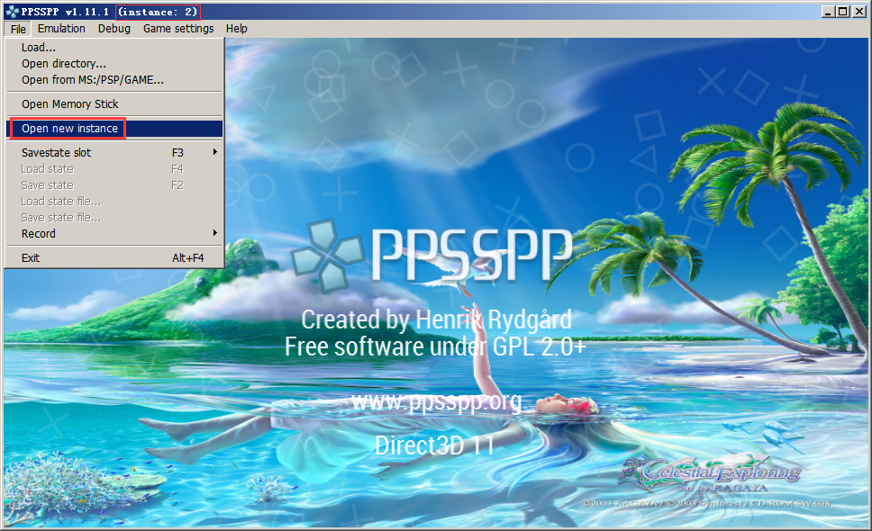
Task: Click the www.ppsspp.org text
Action: click(x=437, y=401)
